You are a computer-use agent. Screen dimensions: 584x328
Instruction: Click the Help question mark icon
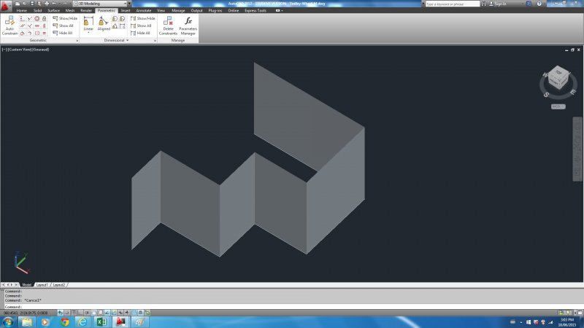click(539, 4)
